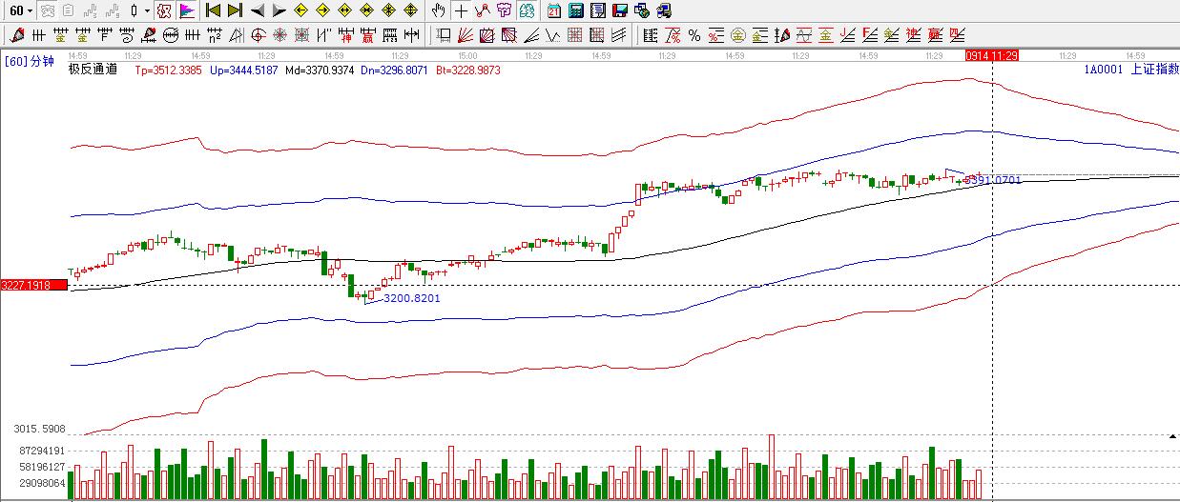Click the yellow left-arrow diamond icon
The height and width of the screenshot is (502, 1180).
(300, 10)
